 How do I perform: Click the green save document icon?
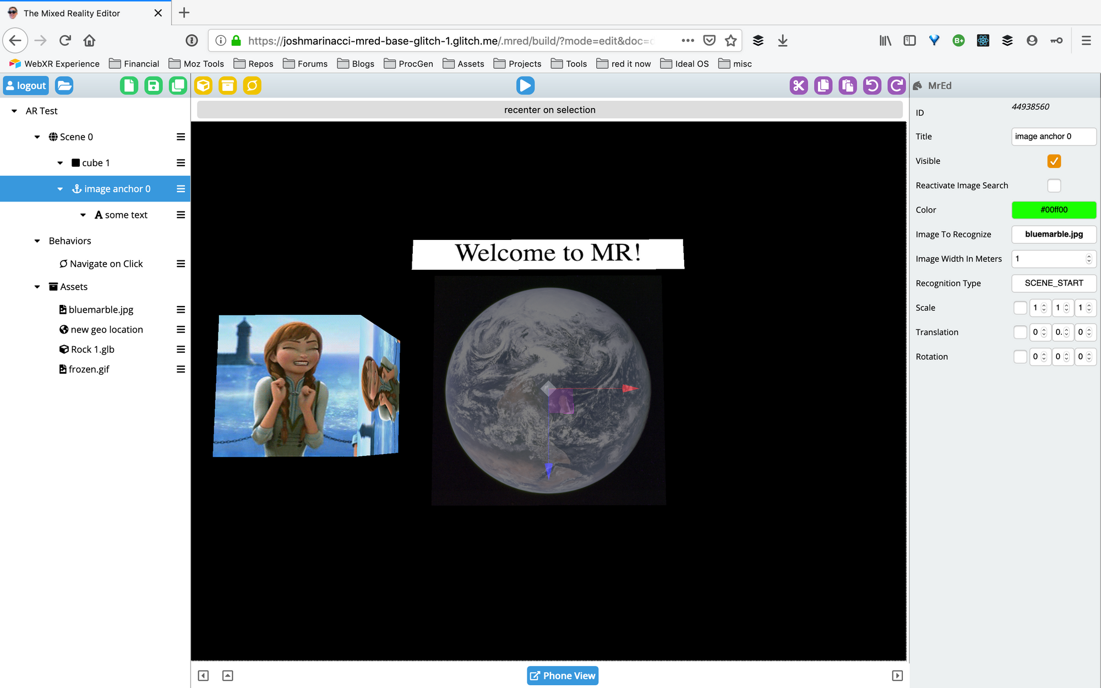[154, 85]
